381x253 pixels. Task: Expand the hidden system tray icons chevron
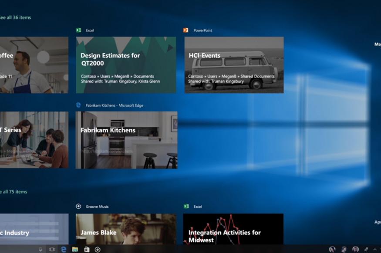click(x=375, y=250)
